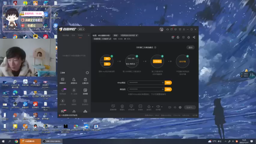Select the second scene tab in left panel
Image resolution: width=256 pixels, height=144 pixels.
(73, 35)
